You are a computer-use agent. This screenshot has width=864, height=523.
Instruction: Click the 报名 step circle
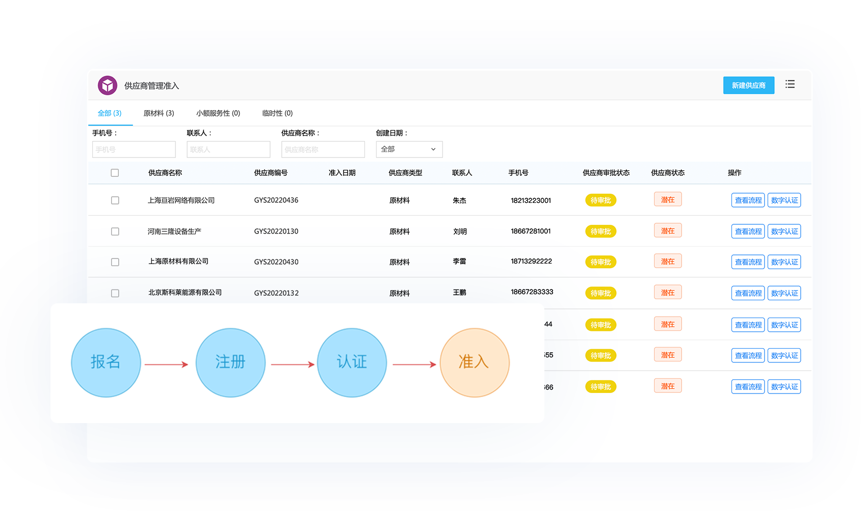click(106, 362)
